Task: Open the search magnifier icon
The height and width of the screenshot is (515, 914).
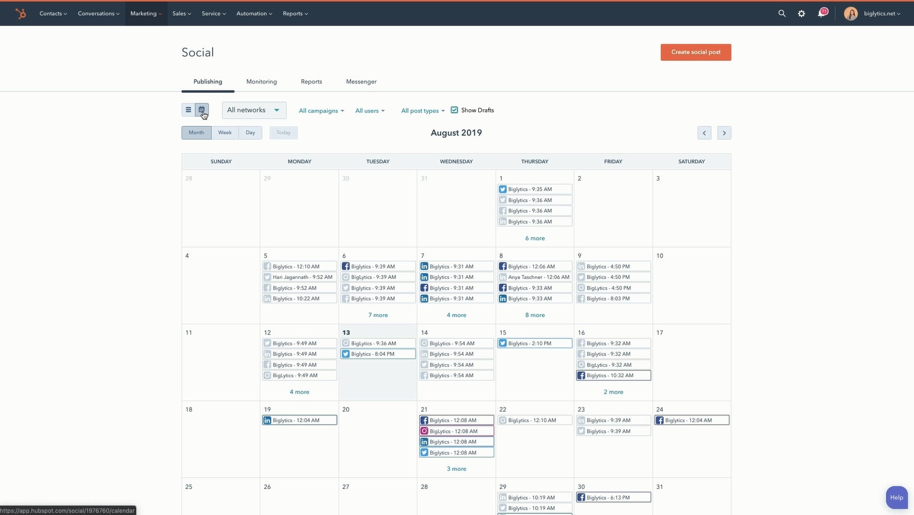Action: [782, 14]
